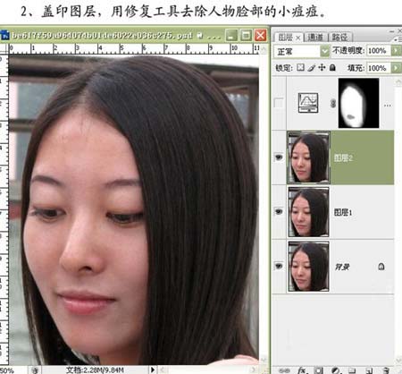Image resolution: width=402 pixels, height=374 pixels.
Task: Show the hidden curves adjustment layer
Action: pos(279,104)
